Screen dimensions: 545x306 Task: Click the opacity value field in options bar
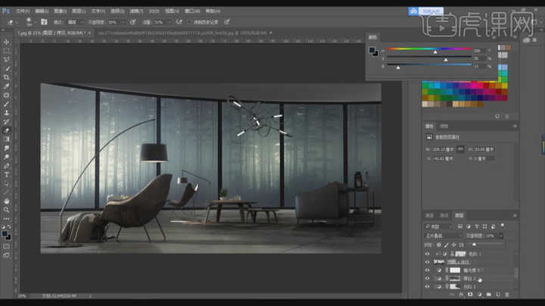[113, 22]
